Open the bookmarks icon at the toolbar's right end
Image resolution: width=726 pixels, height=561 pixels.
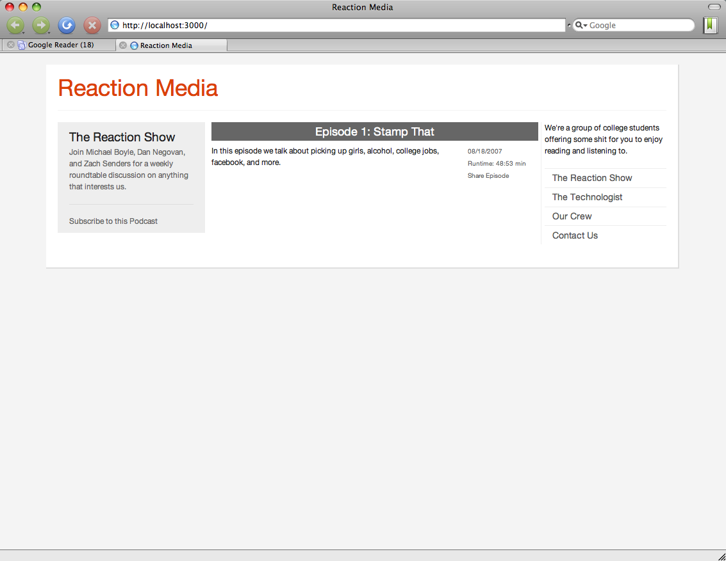(710, 25)
